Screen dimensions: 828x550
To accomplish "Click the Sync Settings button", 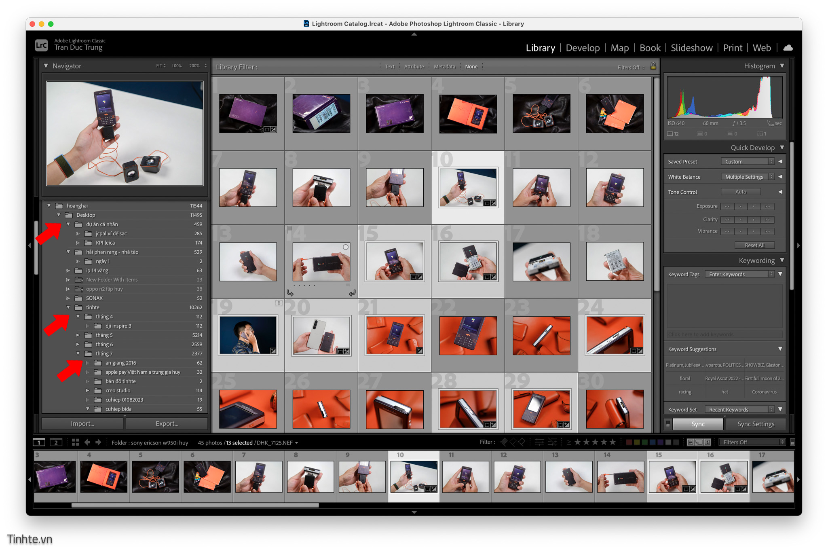I will [756, 424].
